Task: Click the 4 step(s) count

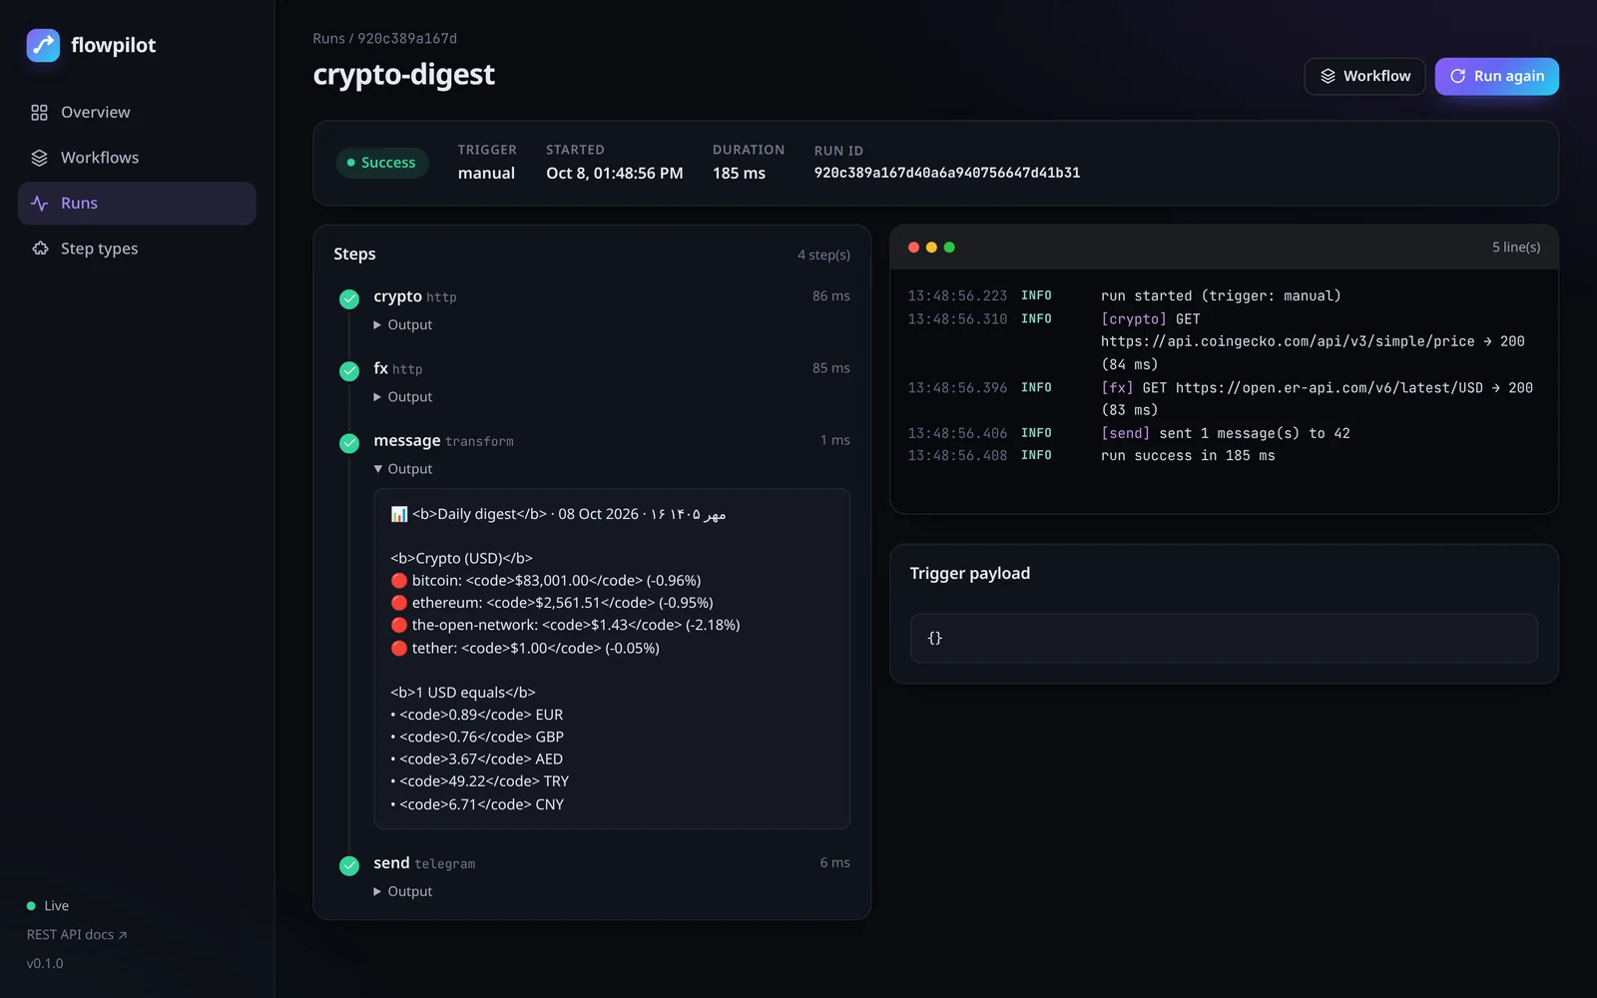Action: coord(824,255)
